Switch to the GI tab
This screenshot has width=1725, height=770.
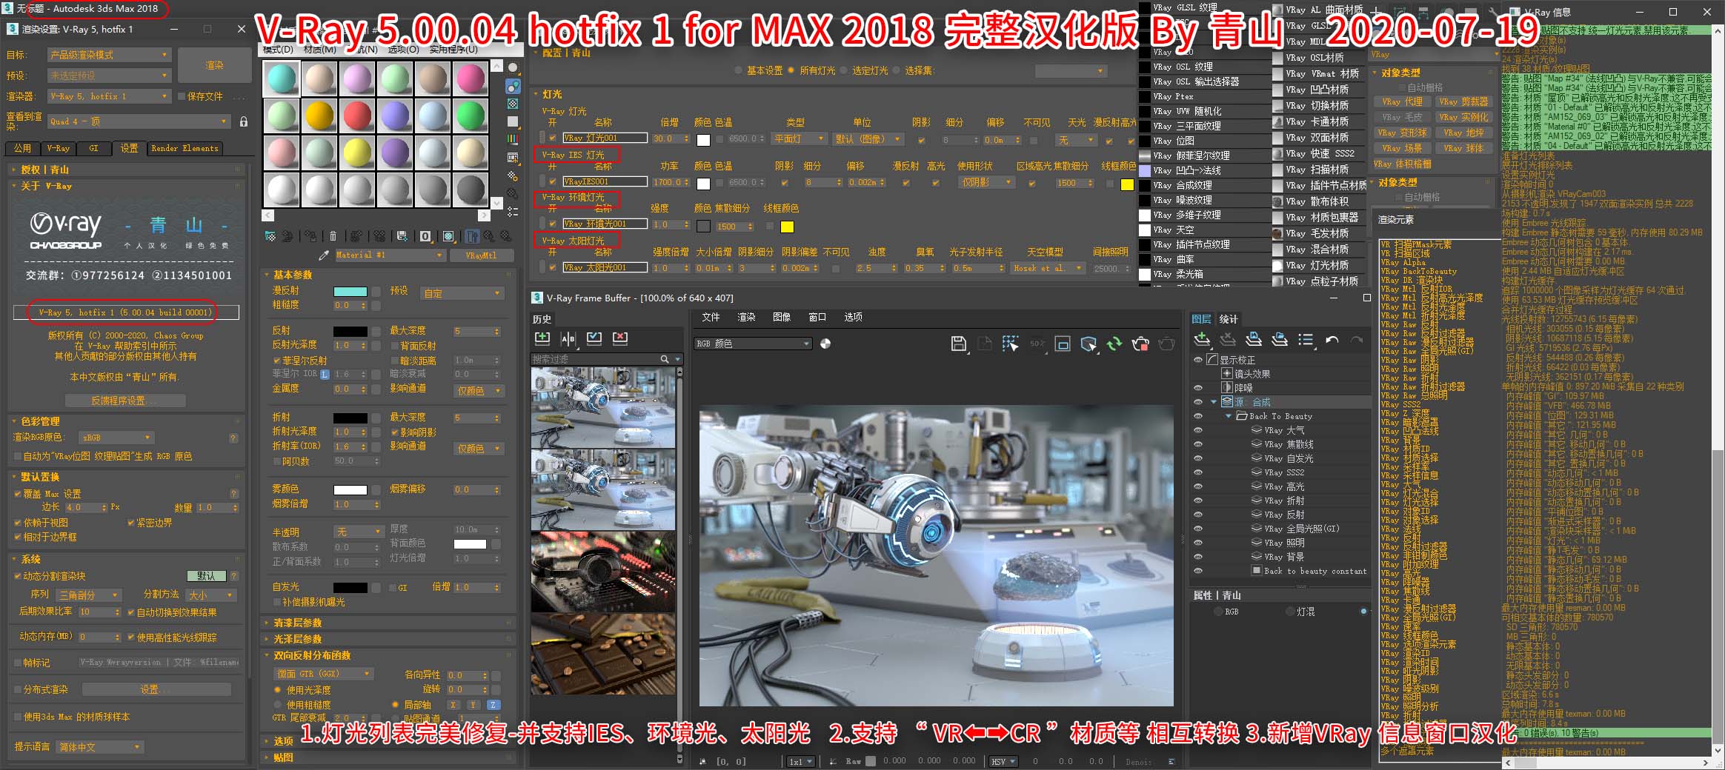93,148
